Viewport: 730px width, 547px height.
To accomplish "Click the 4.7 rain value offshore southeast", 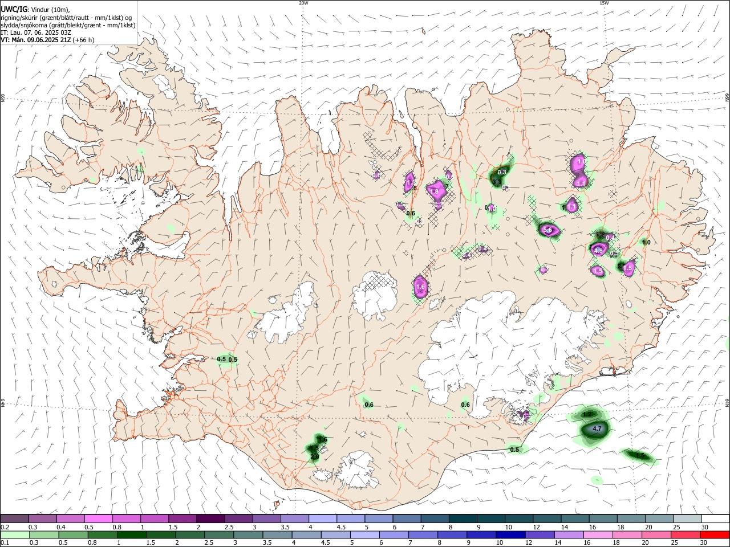I will coord(598,428).
